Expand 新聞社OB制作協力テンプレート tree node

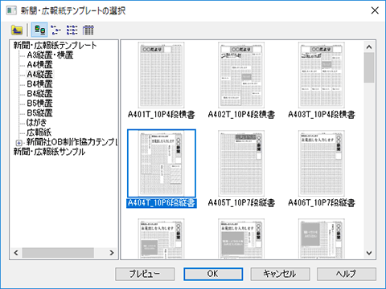pyautogui.click(x=18, y=143)
